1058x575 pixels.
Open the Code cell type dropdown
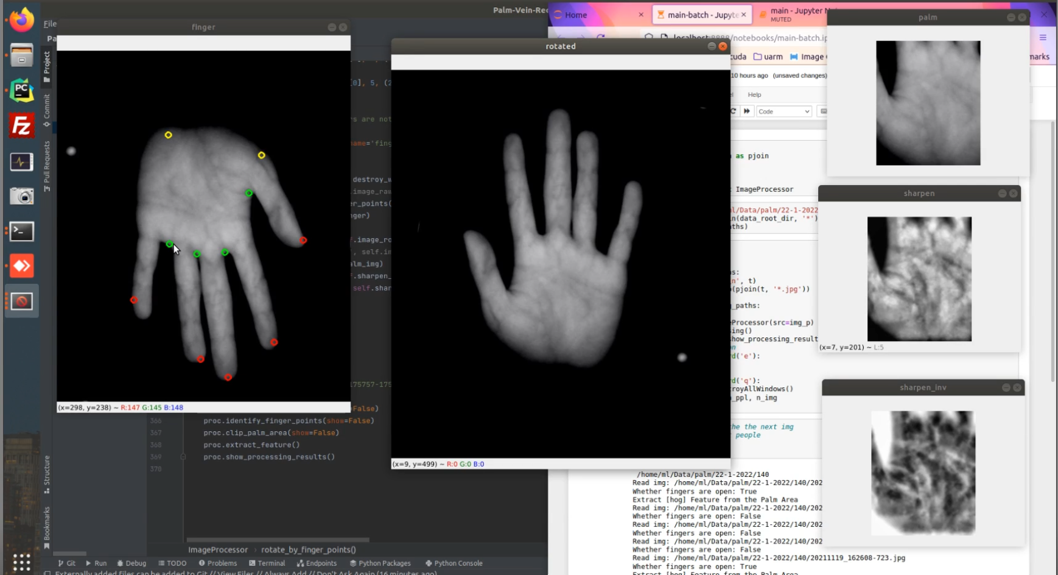[x=783, y=111]
